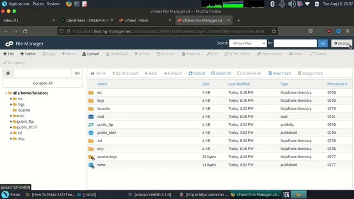The width and height of the screenshot is (354, 199).
Task: Bookmark this page with star icon
Action: (x=274, y=32)
